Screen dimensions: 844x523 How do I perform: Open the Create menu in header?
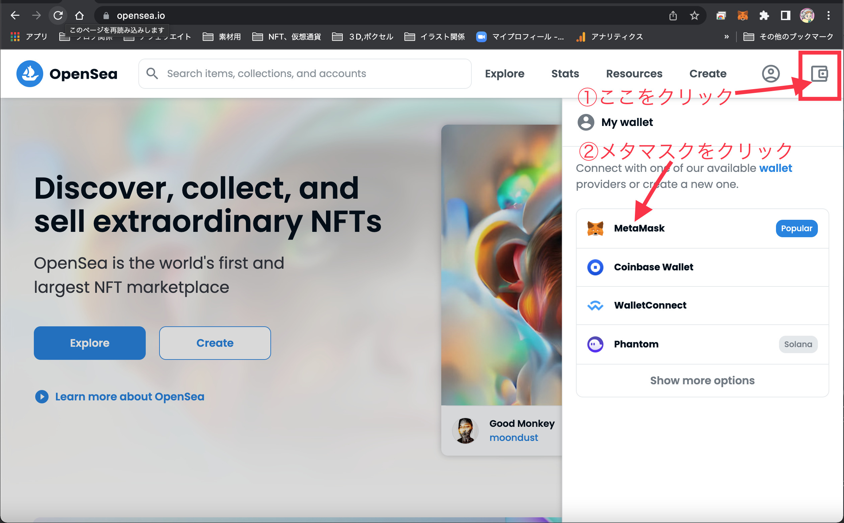707,73
